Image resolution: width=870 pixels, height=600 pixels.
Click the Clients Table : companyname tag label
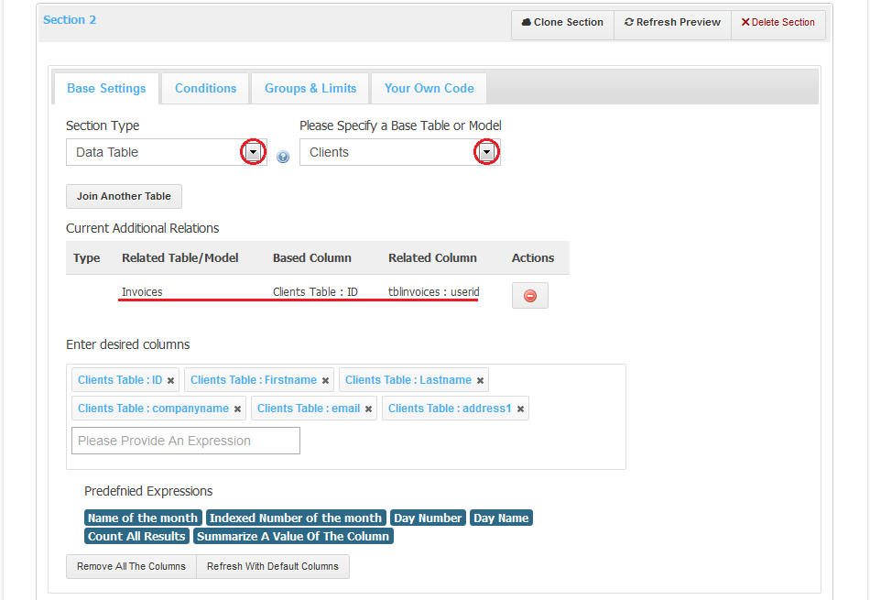[x=153, y=409]
